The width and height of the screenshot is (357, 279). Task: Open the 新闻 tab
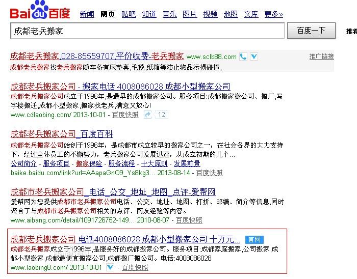tap(87, 14)
